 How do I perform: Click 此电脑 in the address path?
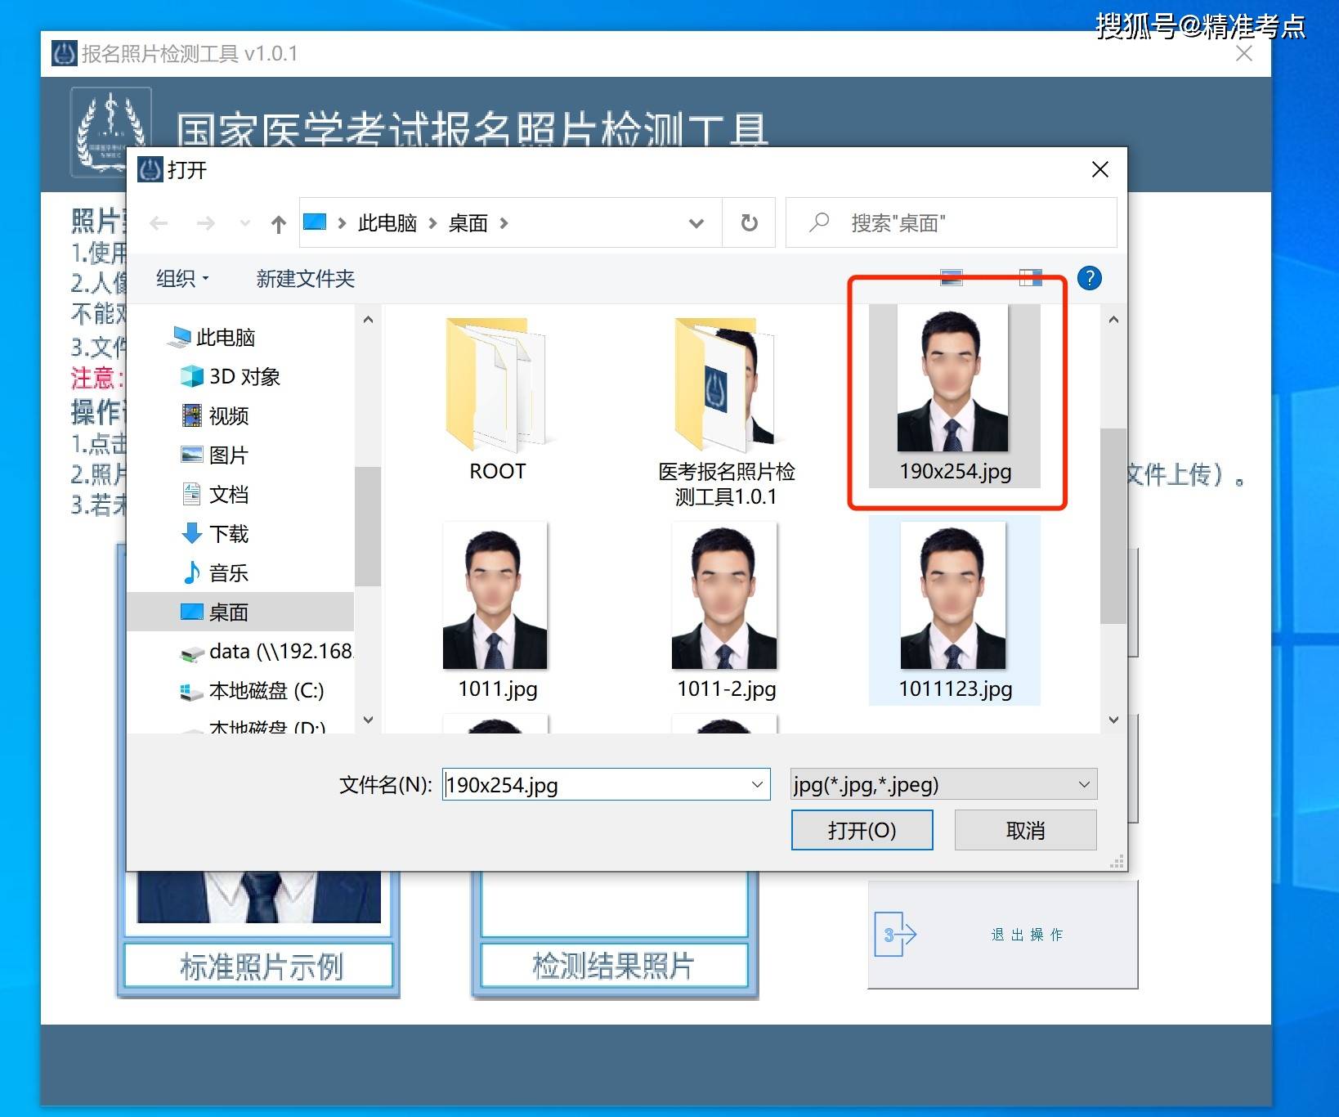click(x=387, y=222)
